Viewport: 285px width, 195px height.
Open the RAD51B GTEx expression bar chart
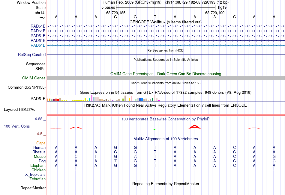pos(103,98)
